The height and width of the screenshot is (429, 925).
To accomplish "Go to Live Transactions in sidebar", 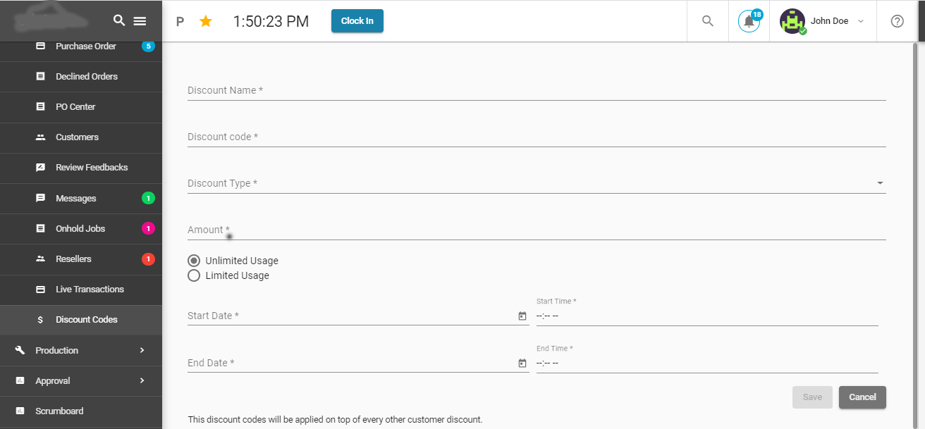I will click(90, 290).
